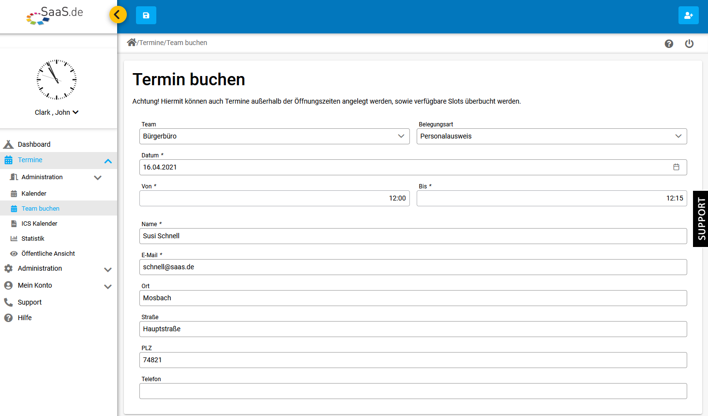Viewport: 708px width, 416px height.
Task: Click the empty Telefon field
Action: [413, 391]
